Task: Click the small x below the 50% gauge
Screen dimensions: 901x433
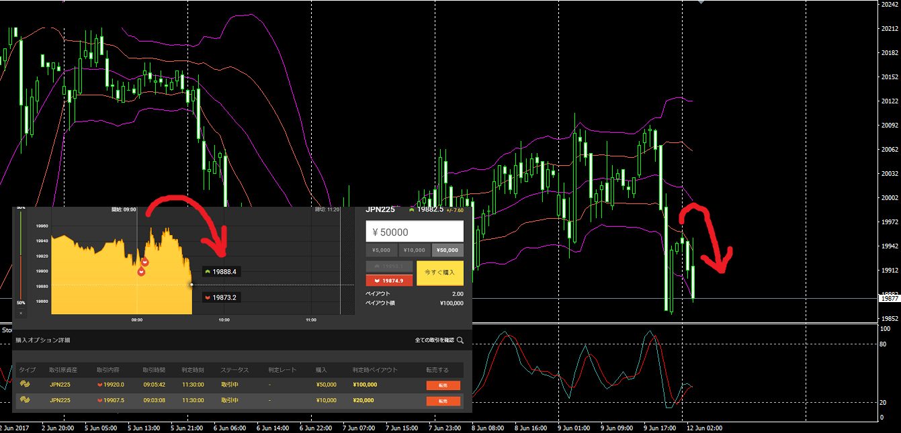Action: click(21, 313)
